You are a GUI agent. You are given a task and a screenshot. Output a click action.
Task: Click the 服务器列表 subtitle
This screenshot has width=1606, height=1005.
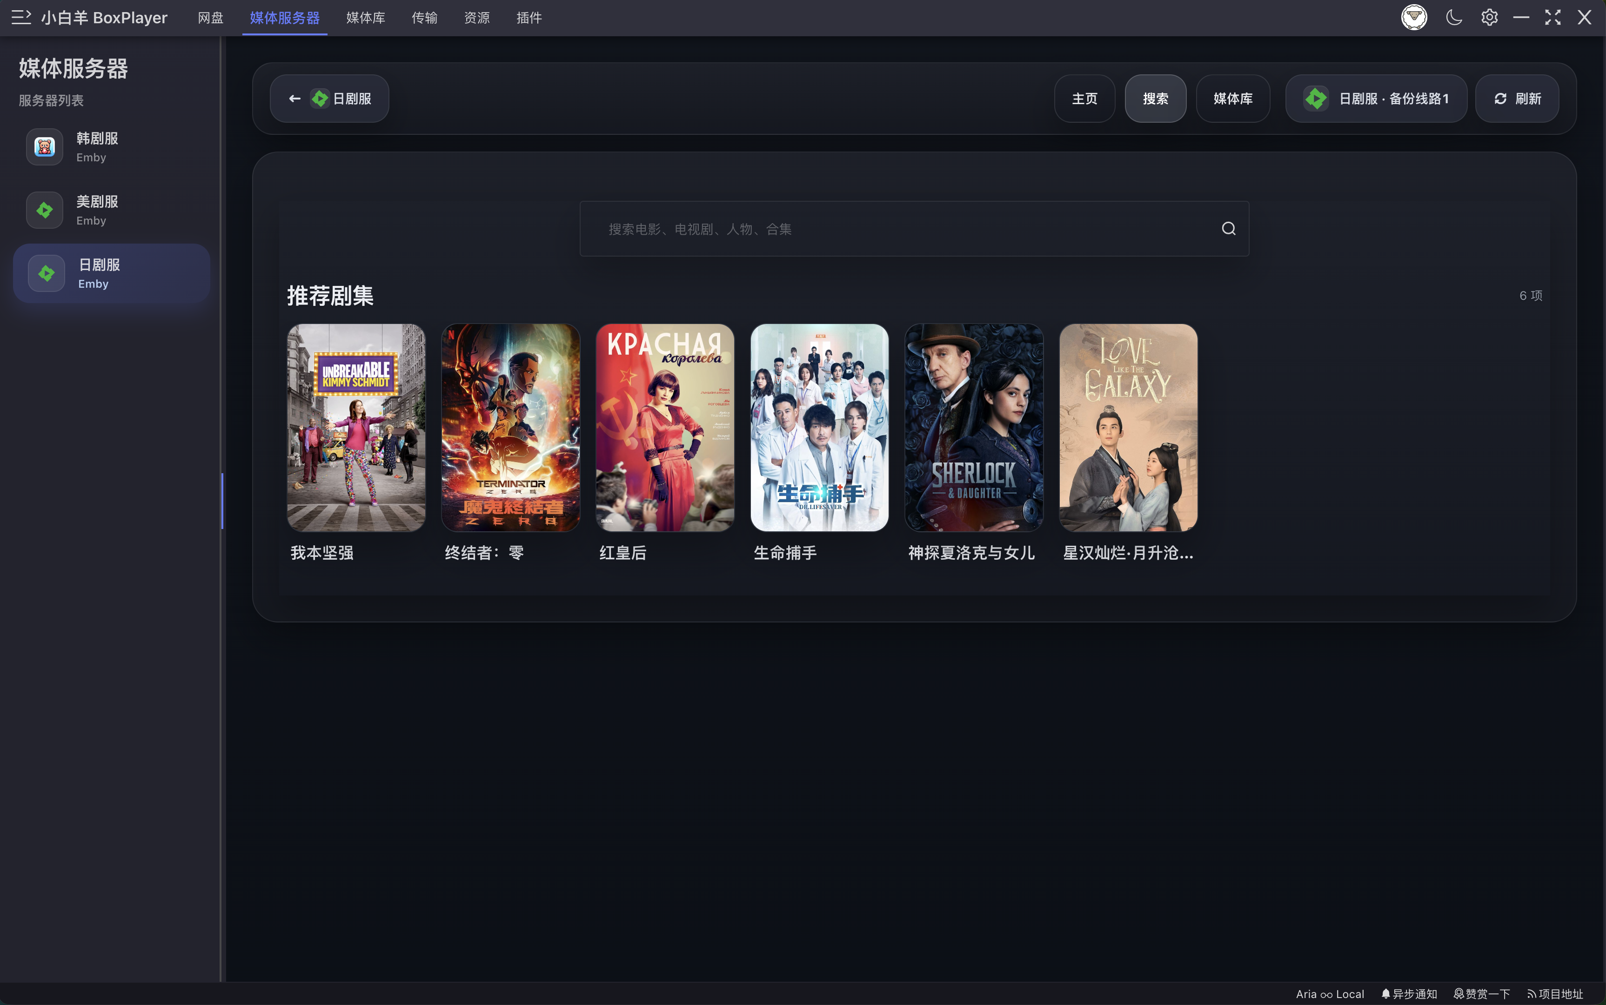click(51, 100)
